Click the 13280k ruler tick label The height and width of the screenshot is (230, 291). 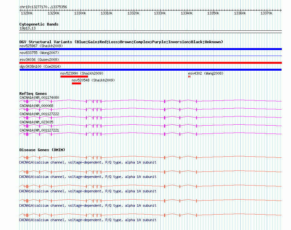point(27,13)
